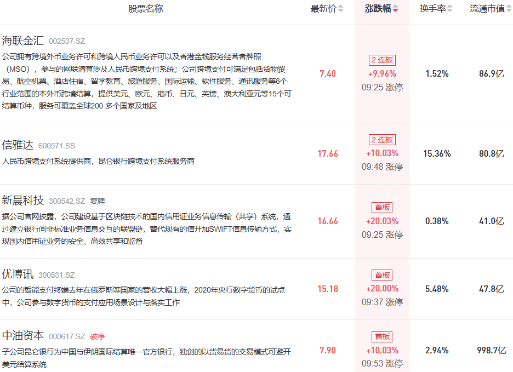Click stock code 300531.SZ

[x=56, y=275]
